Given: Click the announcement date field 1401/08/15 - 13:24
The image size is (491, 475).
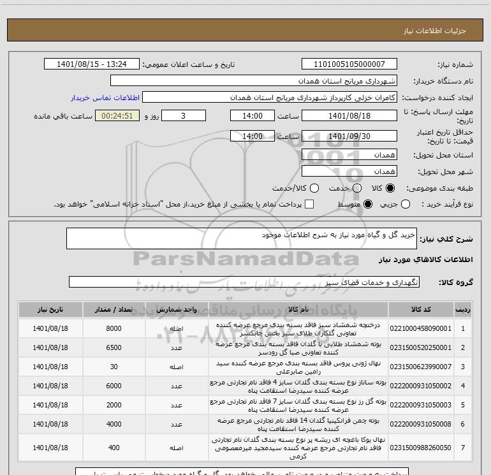Looking at the screenshot, I should (91, 64).
